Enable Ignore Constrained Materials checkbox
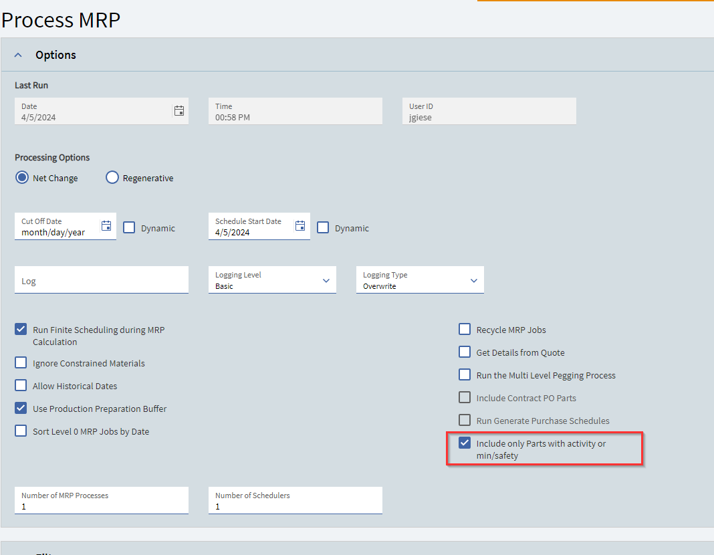The image size is (714, 555). 21,363
